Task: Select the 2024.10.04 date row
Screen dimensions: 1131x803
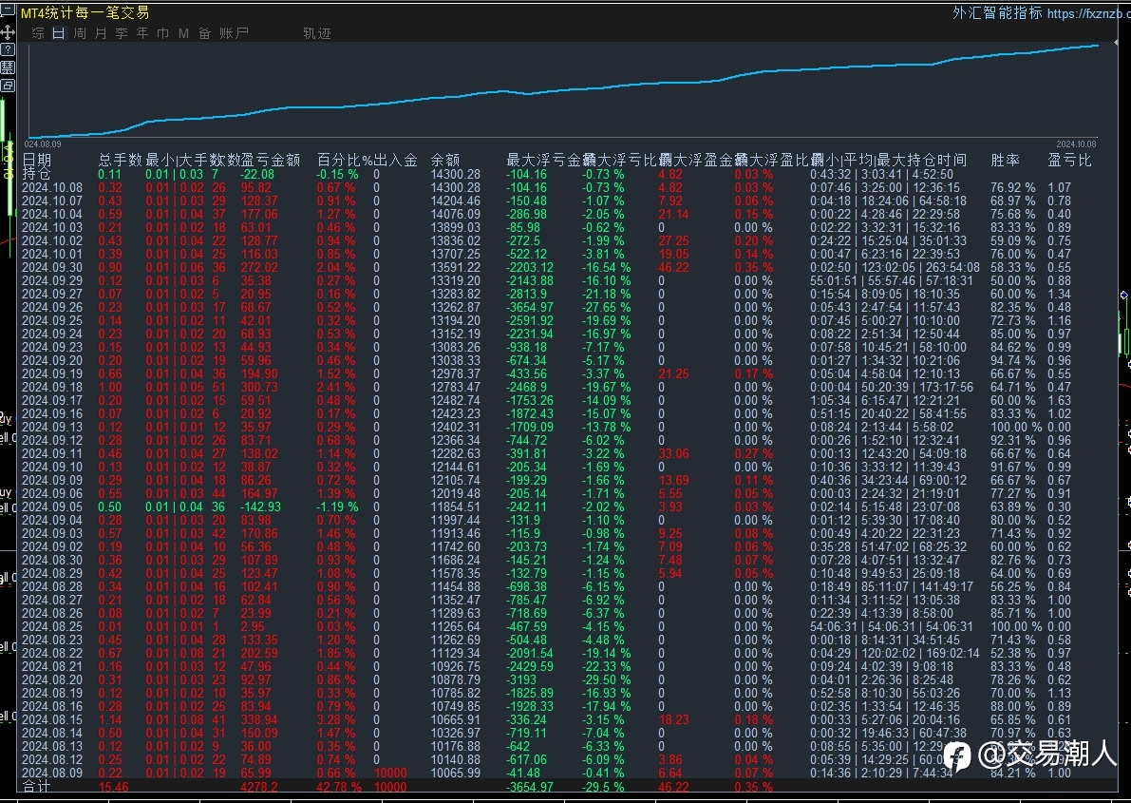Action: pos(52,214)
